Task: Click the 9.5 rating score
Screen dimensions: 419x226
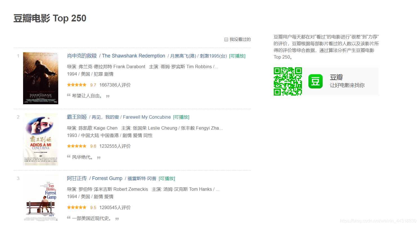Action: click(93, 207)
